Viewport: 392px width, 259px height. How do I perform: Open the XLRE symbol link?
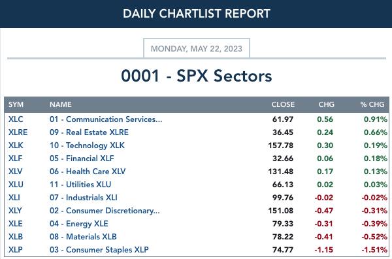[x=18, y=132]
